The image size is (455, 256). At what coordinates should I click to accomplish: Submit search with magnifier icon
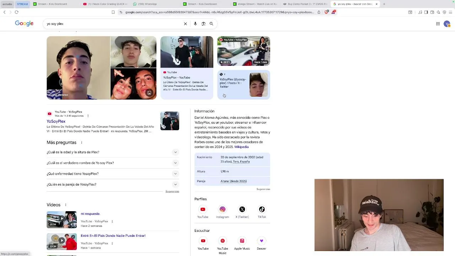point(211,24)
